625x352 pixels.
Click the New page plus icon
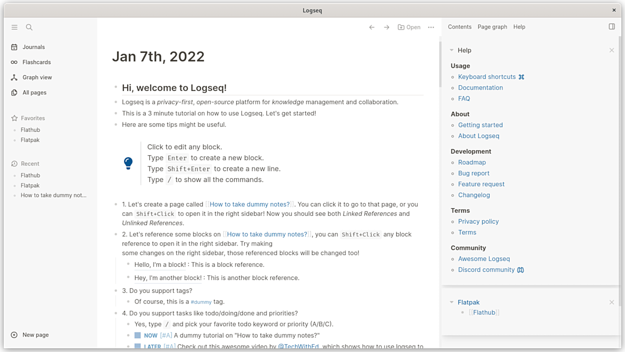click(14, 335)
